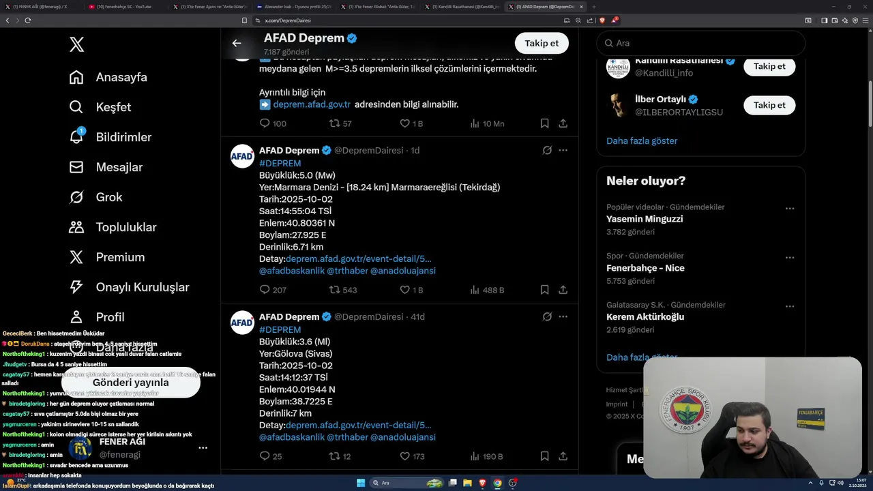
Task: Open Topluluklar communities
Action: 113,227
